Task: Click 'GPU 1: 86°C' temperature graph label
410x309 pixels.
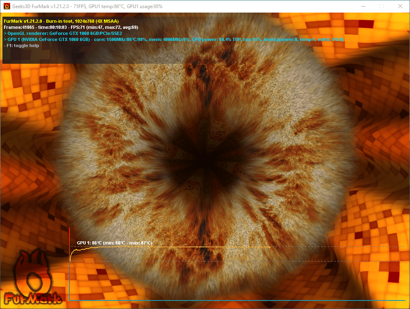Action: (x=114, y=243)
